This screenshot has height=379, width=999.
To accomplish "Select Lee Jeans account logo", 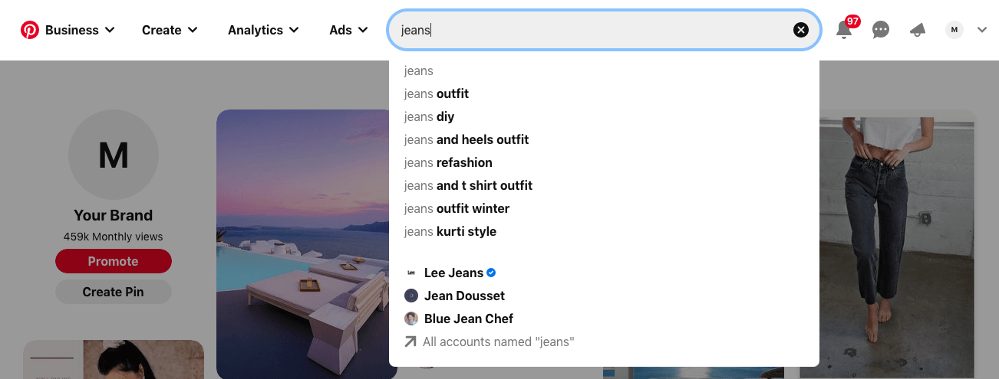I will pyautogui.click(x=411, y=273).
